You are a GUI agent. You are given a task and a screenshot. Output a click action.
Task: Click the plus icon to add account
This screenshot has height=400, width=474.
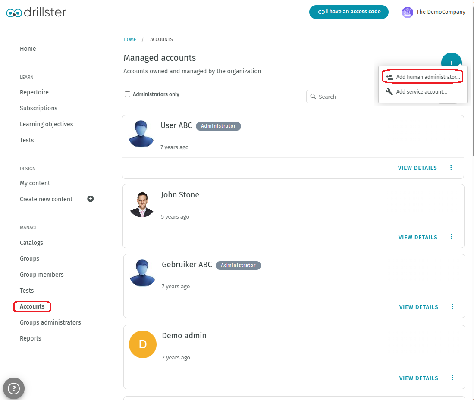coord(451,62)
